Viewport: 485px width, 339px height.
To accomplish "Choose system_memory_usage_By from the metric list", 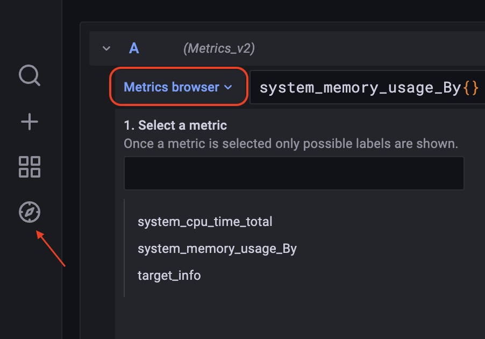I will click(217, 249).
